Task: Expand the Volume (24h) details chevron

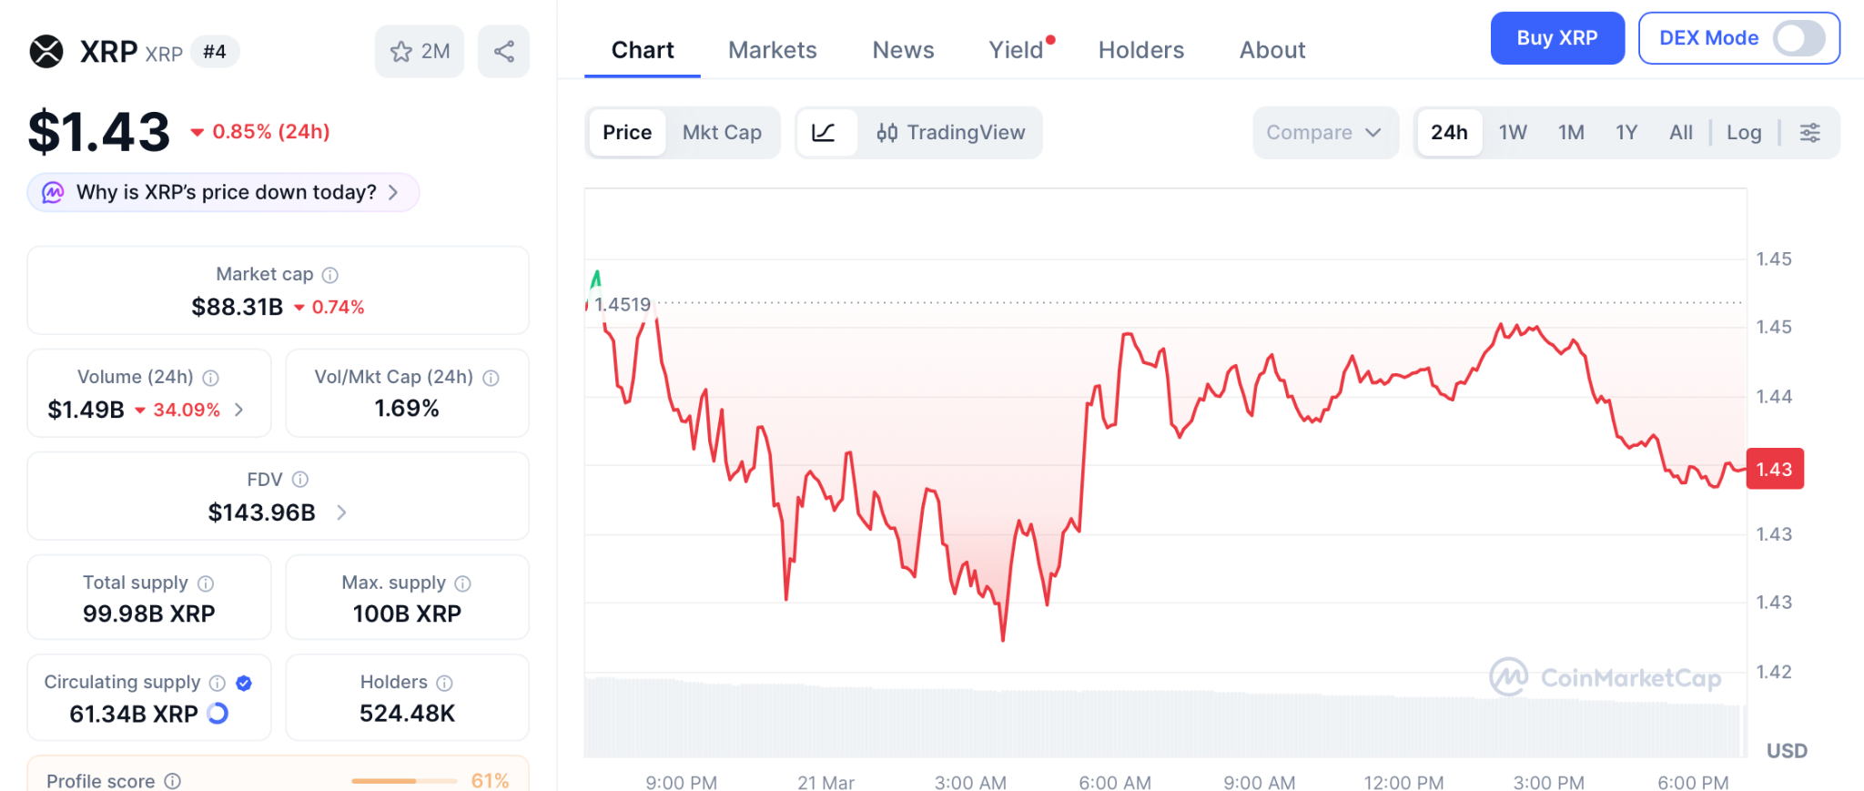Action: [239, 410]
